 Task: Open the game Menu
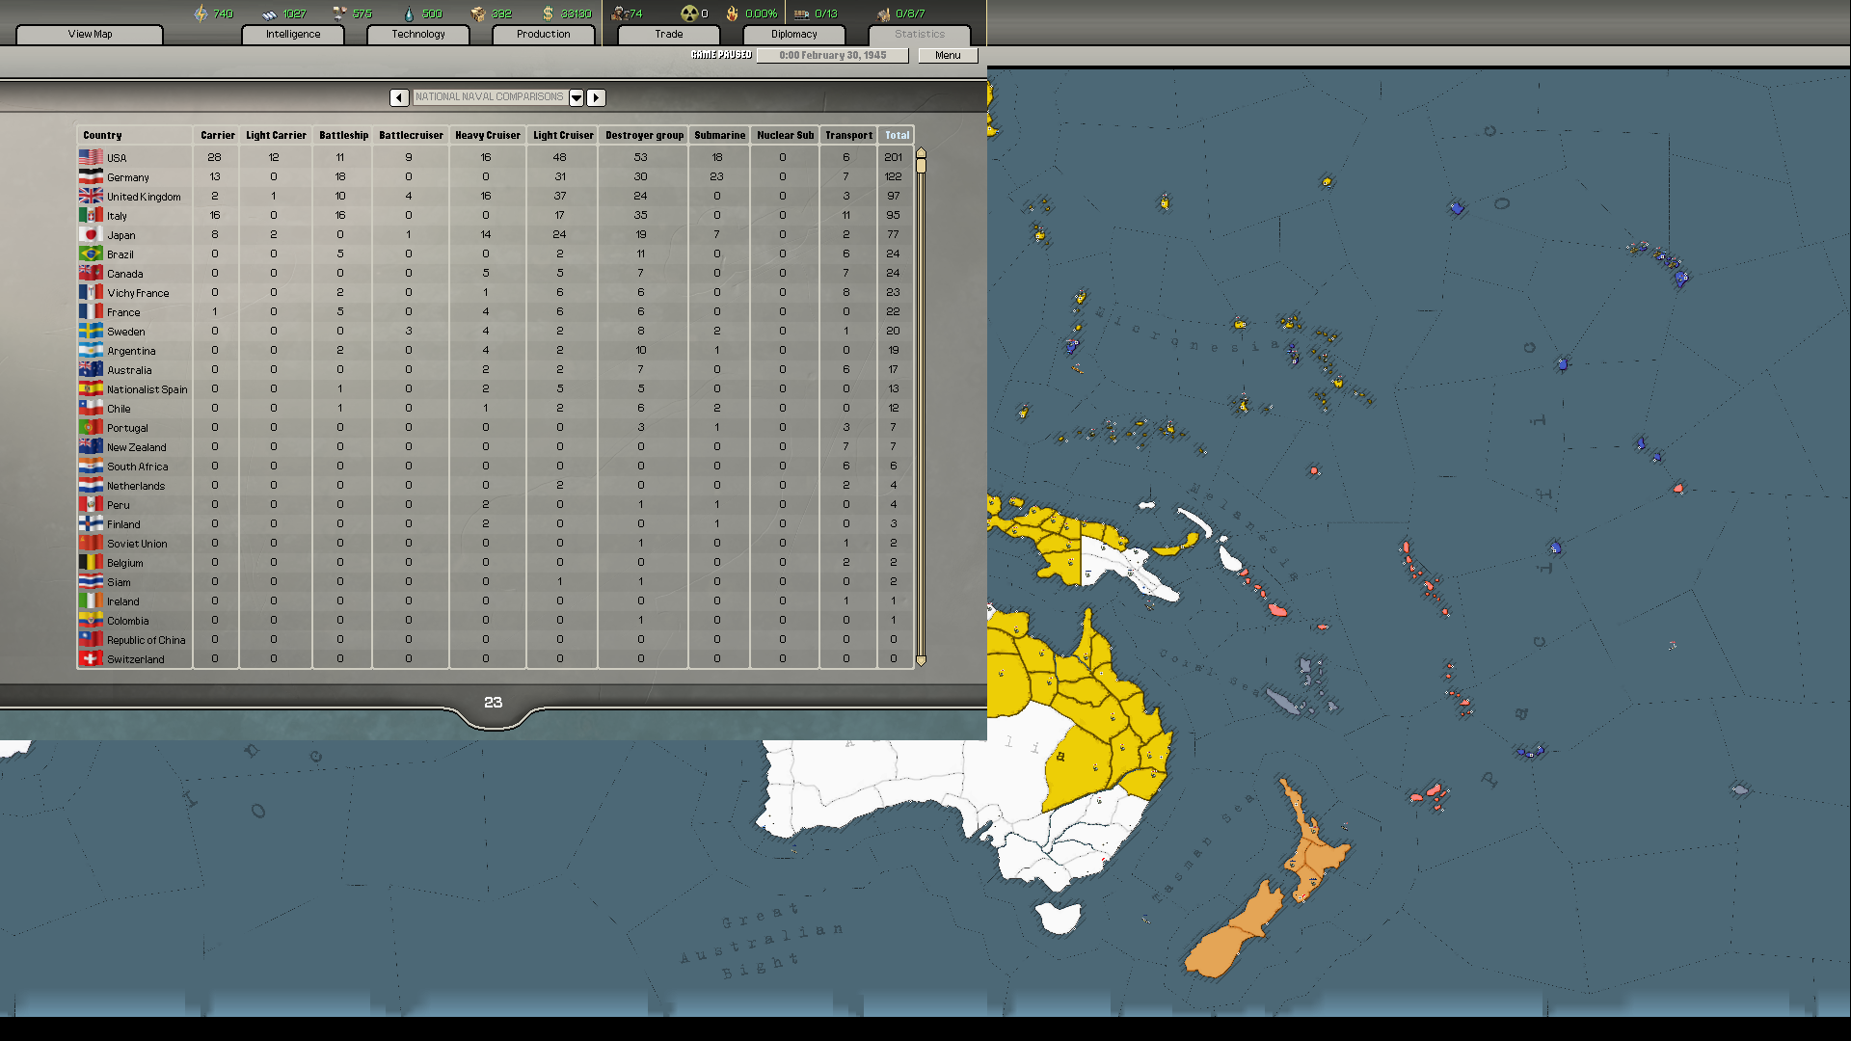pyautogui.click(x=947, y=55)
